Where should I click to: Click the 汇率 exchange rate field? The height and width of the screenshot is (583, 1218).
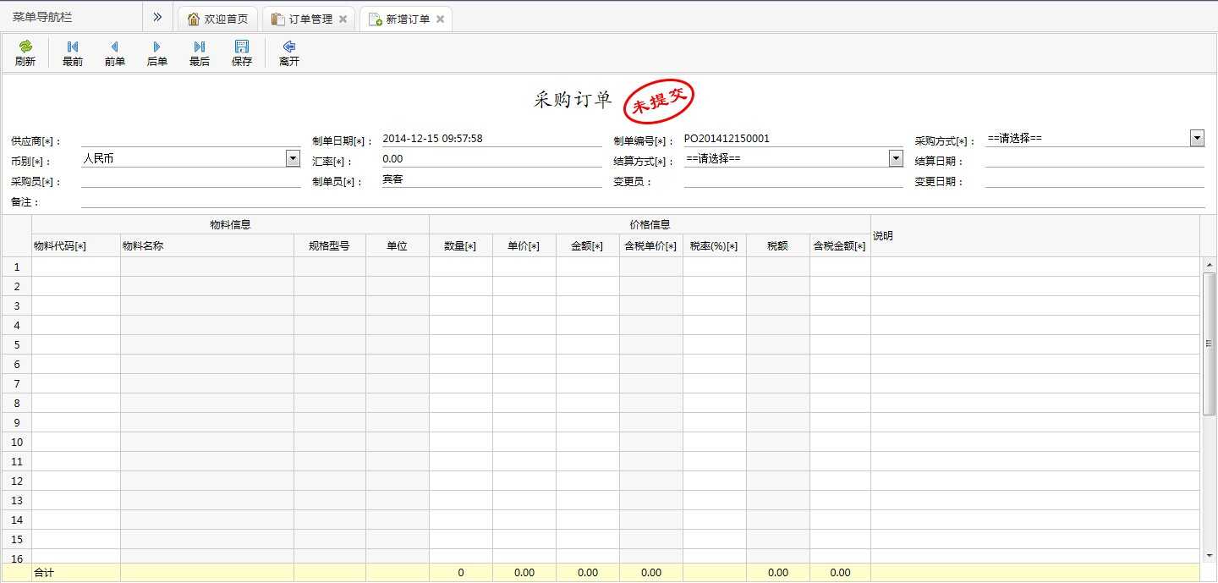click(x=491, y=159)
